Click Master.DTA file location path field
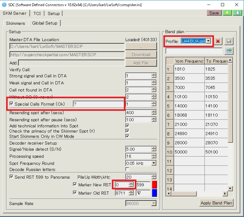This screenshot has width=244, height=217. click(67, 46)
